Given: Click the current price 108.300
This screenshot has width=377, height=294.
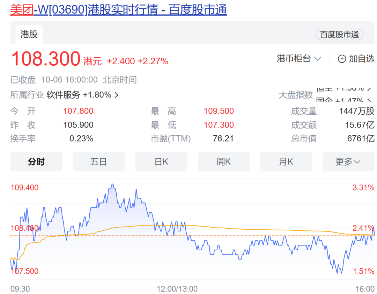Looking at the screenshot, I should point(46,58).
